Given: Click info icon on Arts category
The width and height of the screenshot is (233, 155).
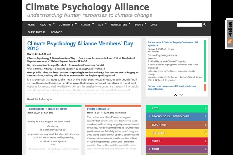Looking at the screenshot, I should pos(205,108).
